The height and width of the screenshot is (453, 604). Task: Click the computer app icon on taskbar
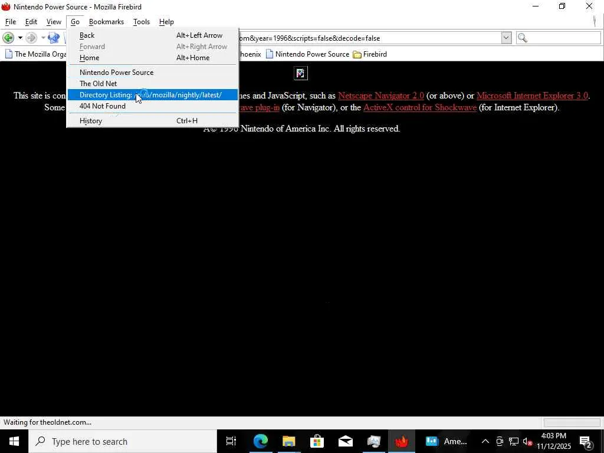coord(373,441)
